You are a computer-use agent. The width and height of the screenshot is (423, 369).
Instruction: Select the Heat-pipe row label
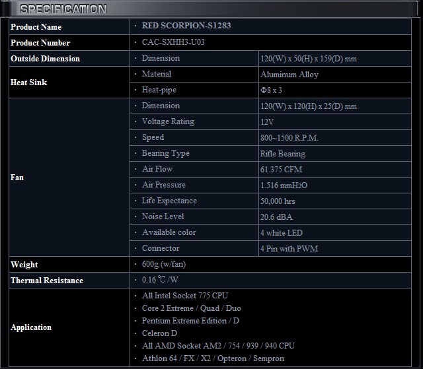159,90
